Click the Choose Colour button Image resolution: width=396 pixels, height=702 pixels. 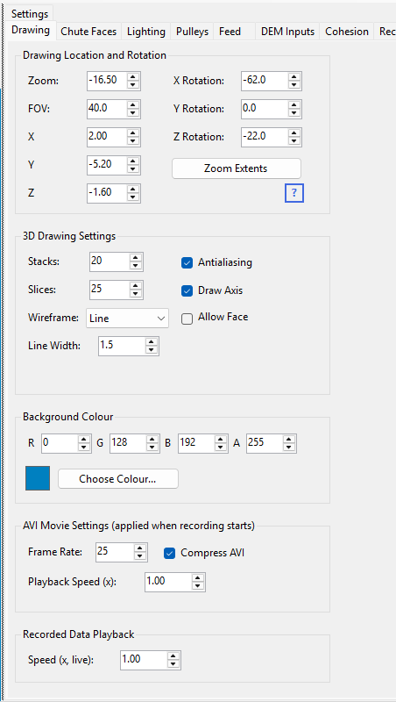118,479
